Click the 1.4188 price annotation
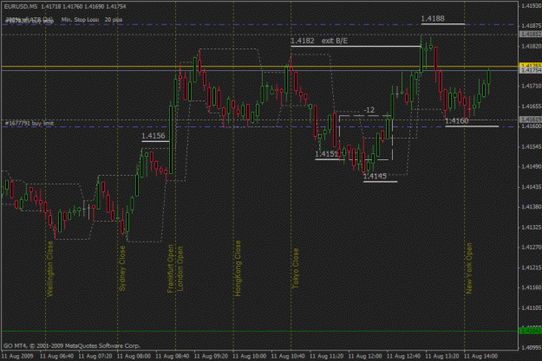The image size is (542, 361). [433, 19]
